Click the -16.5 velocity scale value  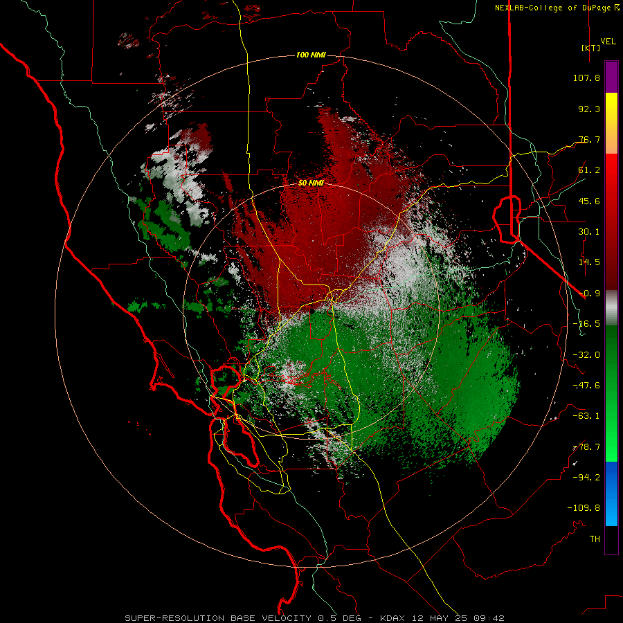pos(586,324)
